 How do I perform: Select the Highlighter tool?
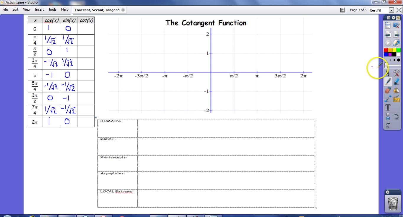[x=396, y=82]
